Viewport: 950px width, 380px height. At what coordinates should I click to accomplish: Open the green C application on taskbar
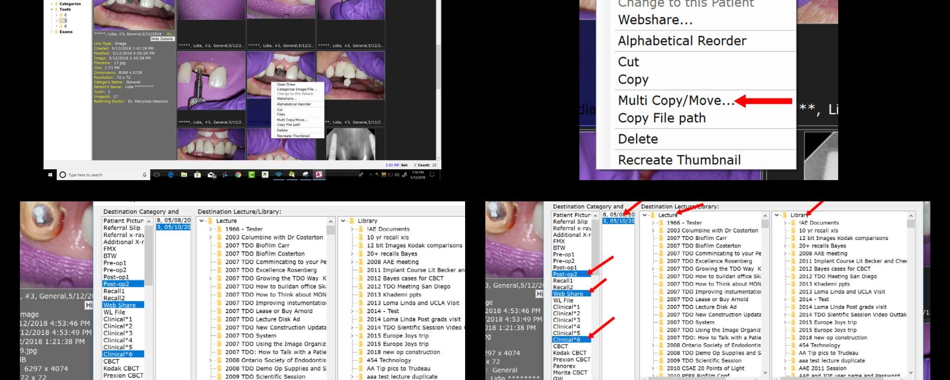point(251,175)
